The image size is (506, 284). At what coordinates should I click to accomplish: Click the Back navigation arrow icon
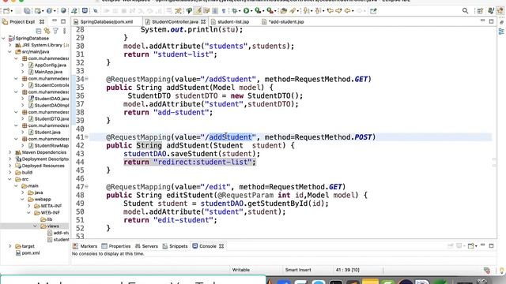coord(348,10)
